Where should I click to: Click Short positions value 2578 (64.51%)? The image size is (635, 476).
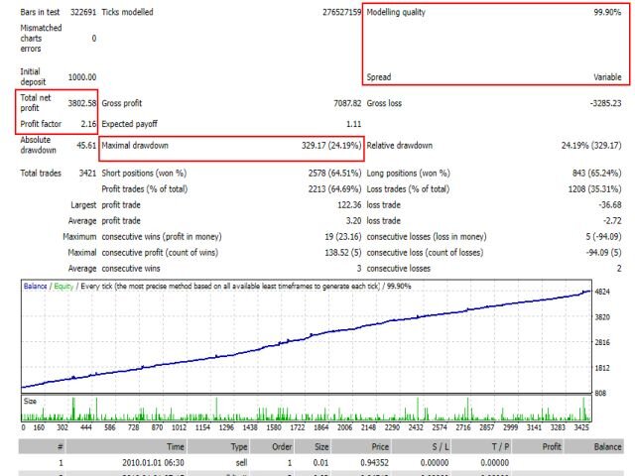click(x=334, y=174)
